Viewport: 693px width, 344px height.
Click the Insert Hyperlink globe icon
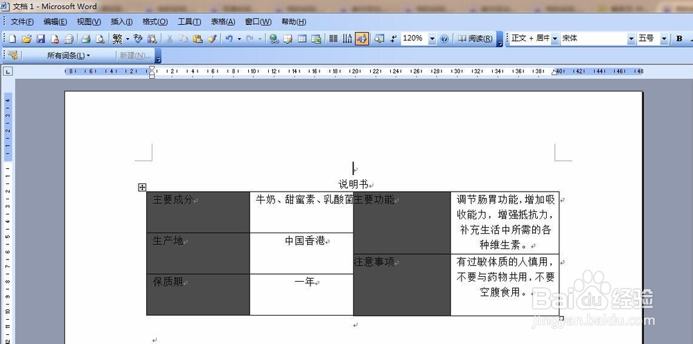click(274, 39)
